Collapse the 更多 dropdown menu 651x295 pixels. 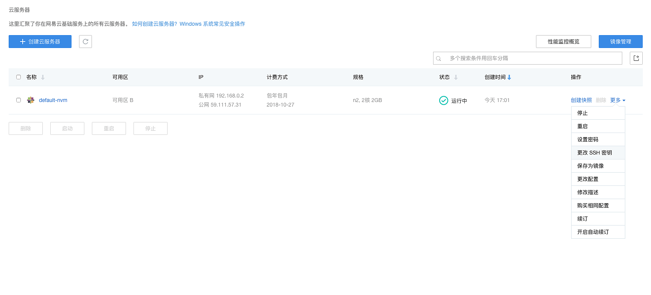point(617,100)
